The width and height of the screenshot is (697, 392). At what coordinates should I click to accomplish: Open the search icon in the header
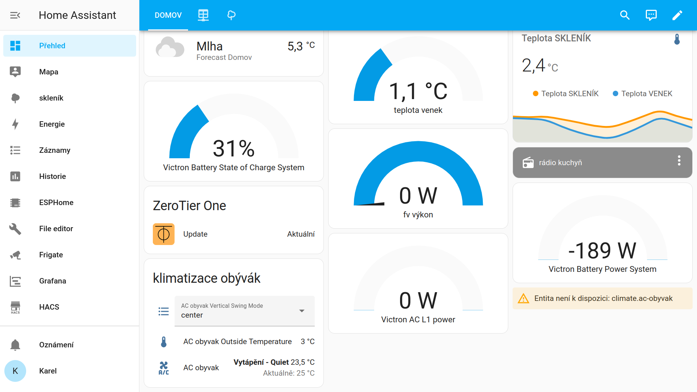(x=625, y=15)
